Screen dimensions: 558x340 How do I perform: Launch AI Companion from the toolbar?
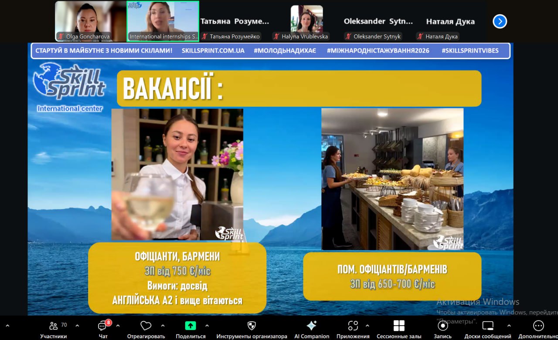311,326
